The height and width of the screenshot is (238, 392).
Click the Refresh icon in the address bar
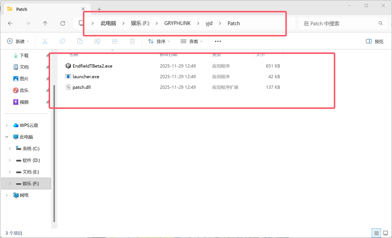(62, 23)
